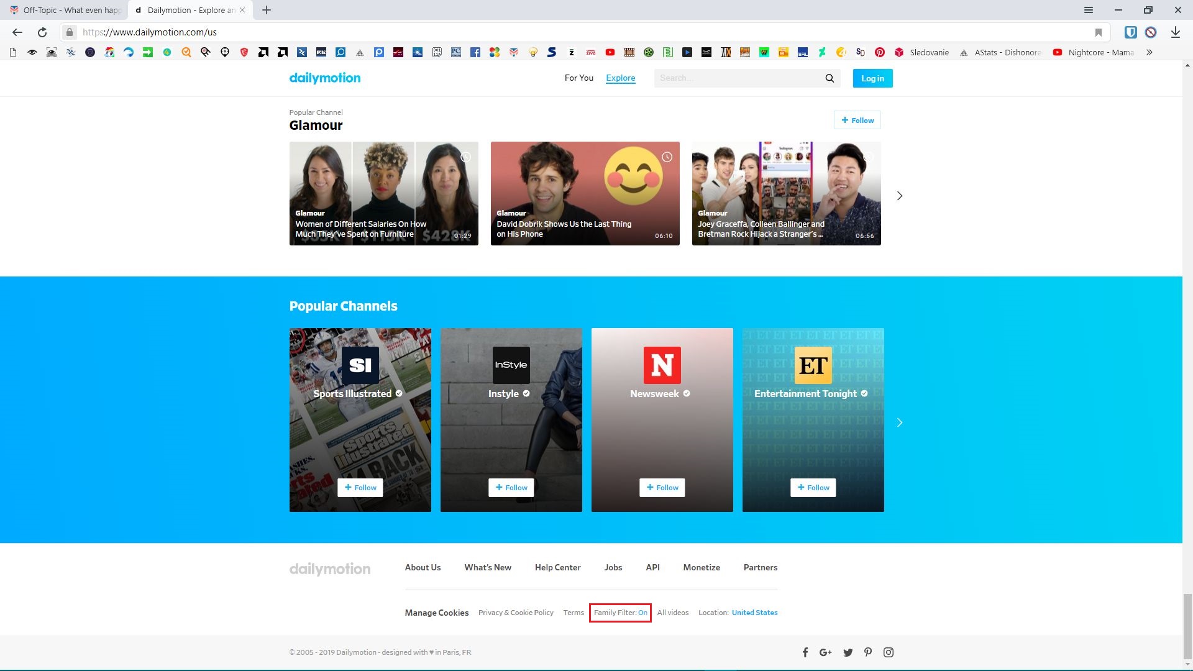Click into the Search field
The height and width of the screenshot is (671, 1193).
pyautogui.click(x=736, y=78)
